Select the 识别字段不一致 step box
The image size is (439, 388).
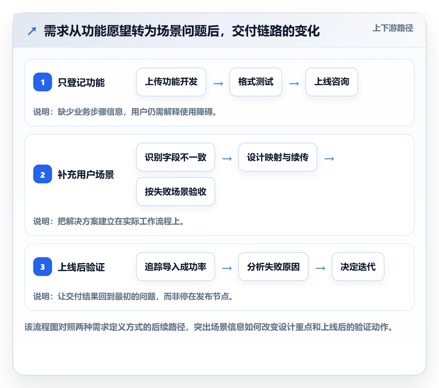click(x=176, y=157)
